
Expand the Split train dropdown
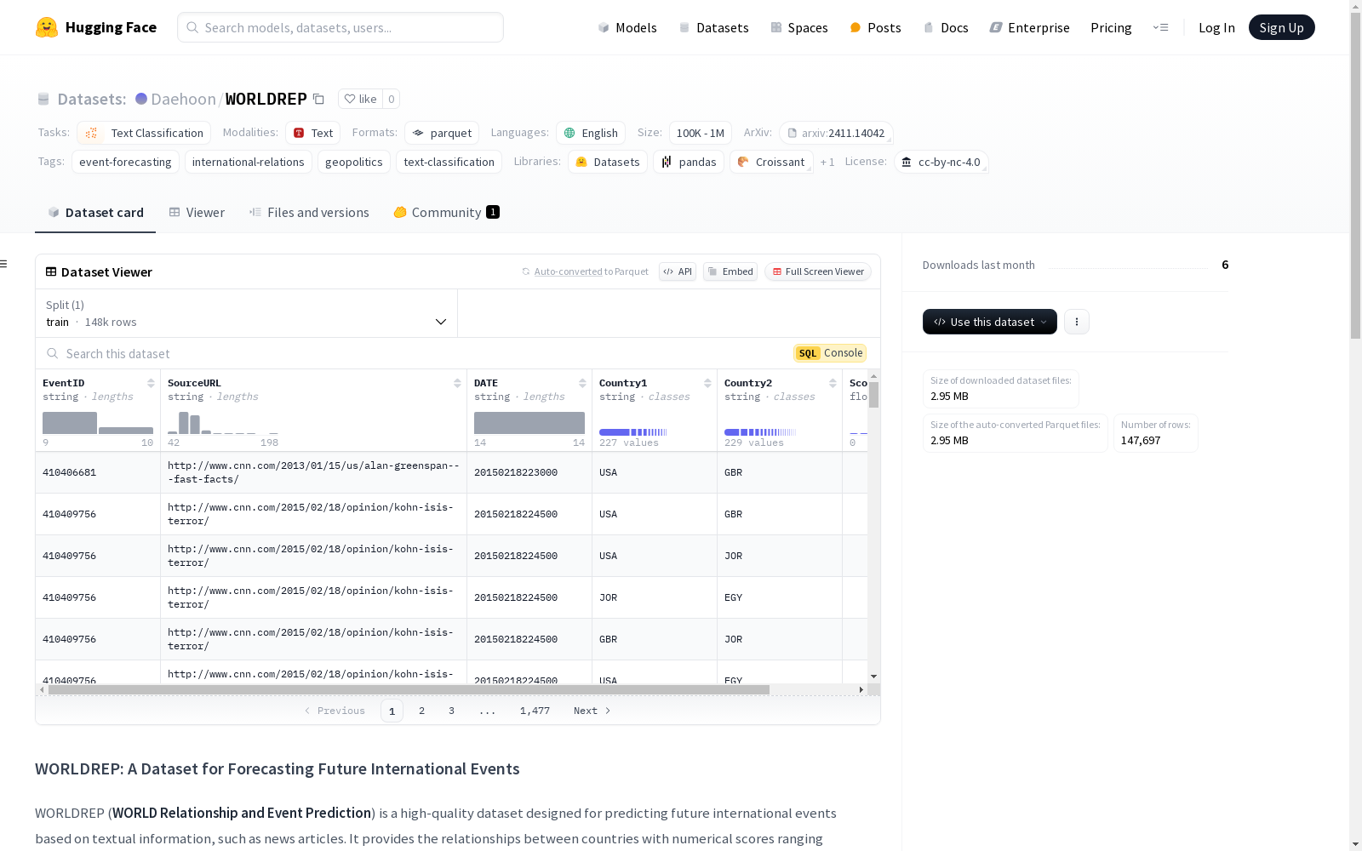click(246, 313)
